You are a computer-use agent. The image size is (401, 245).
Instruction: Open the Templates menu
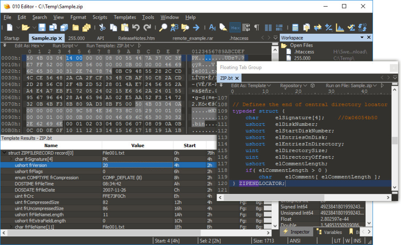pos(125,17)
